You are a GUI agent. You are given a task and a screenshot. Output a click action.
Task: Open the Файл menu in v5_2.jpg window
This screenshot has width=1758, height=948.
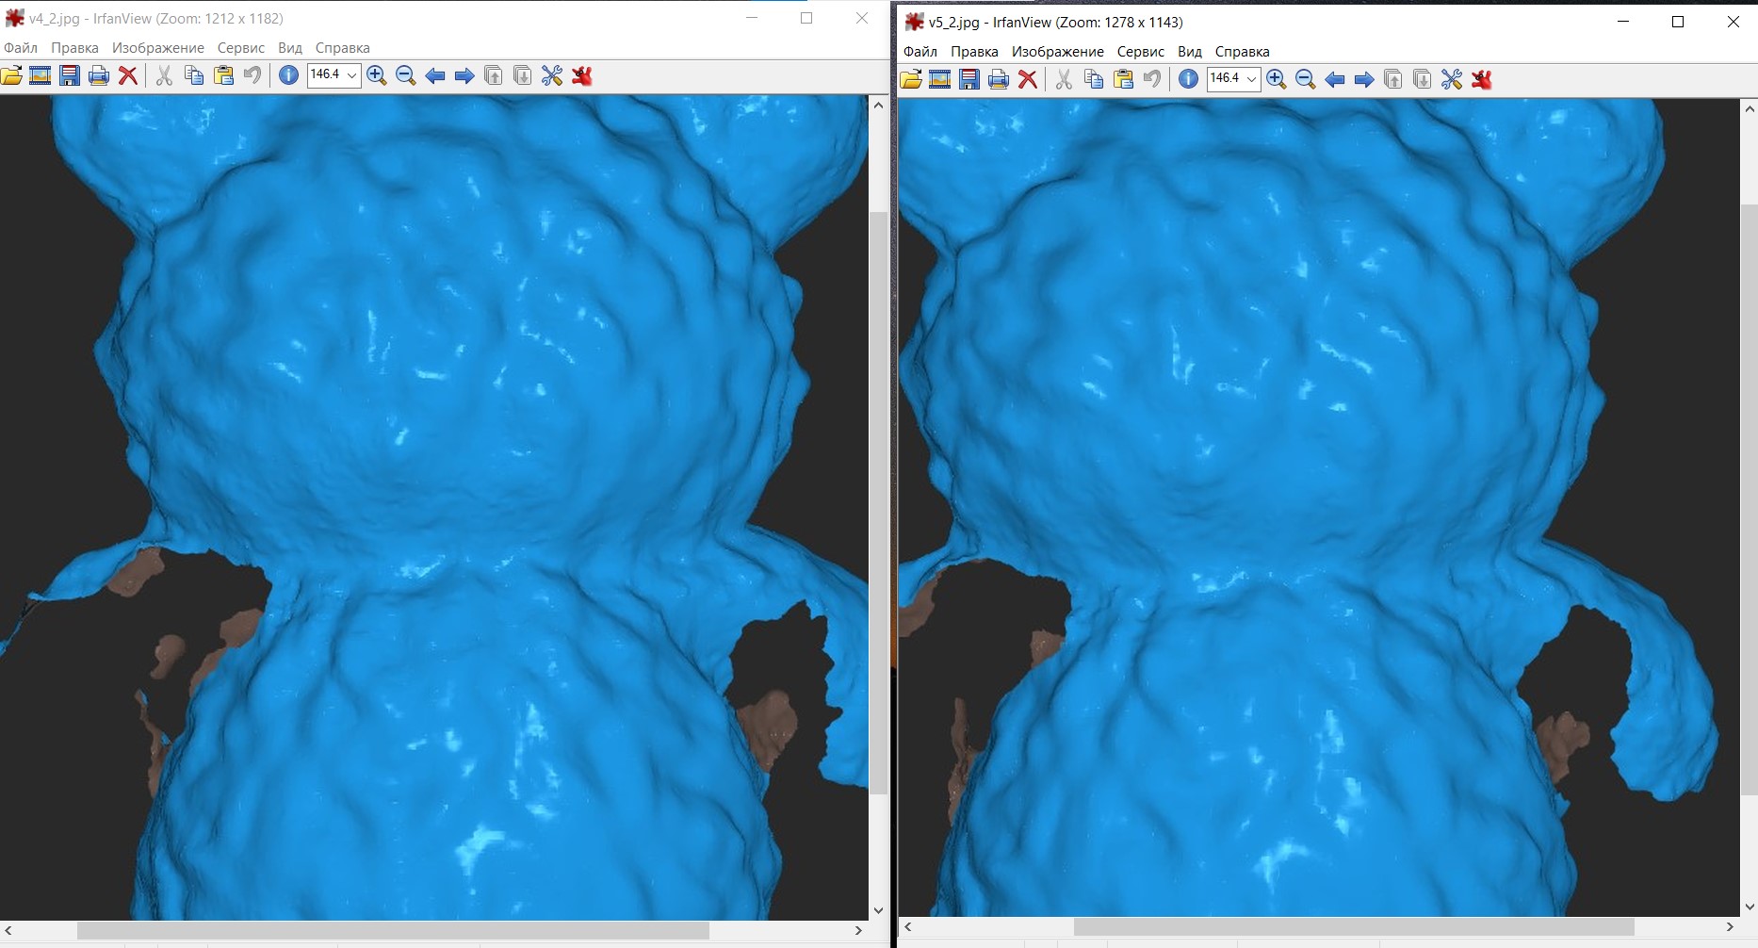point(920,52)
